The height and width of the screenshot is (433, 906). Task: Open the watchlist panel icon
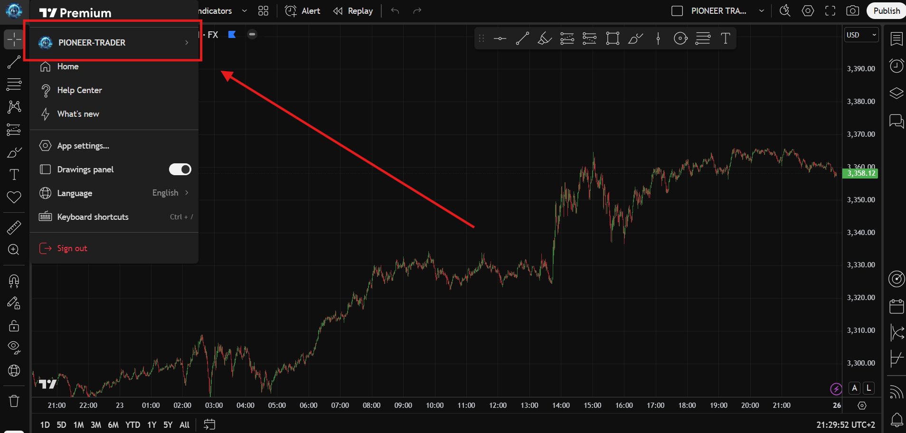click(x=897, y=39)
